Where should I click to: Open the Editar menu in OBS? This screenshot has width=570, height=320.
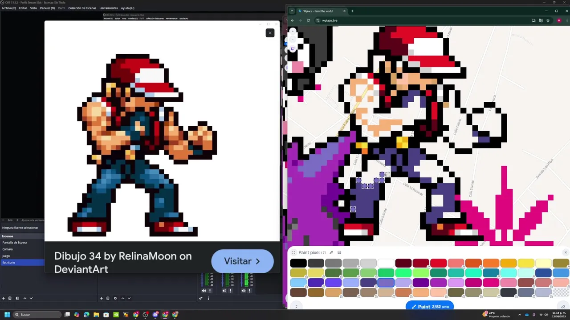[x=23, y=8]
